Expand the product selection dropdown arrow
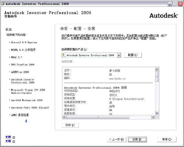This screenshot has width=184, height=147. click(x=119, y=55)
